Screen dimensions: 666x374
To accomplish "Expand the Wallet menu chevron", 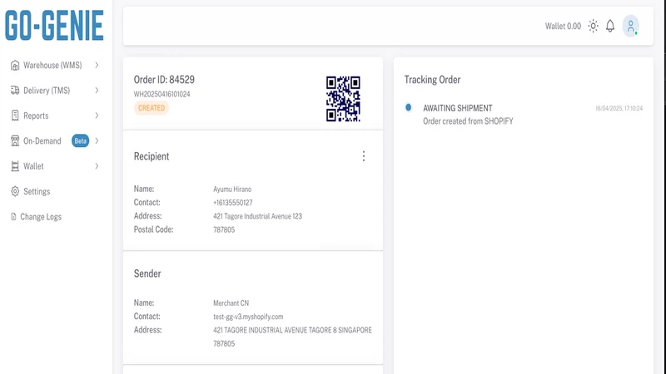I will (97, 166).
